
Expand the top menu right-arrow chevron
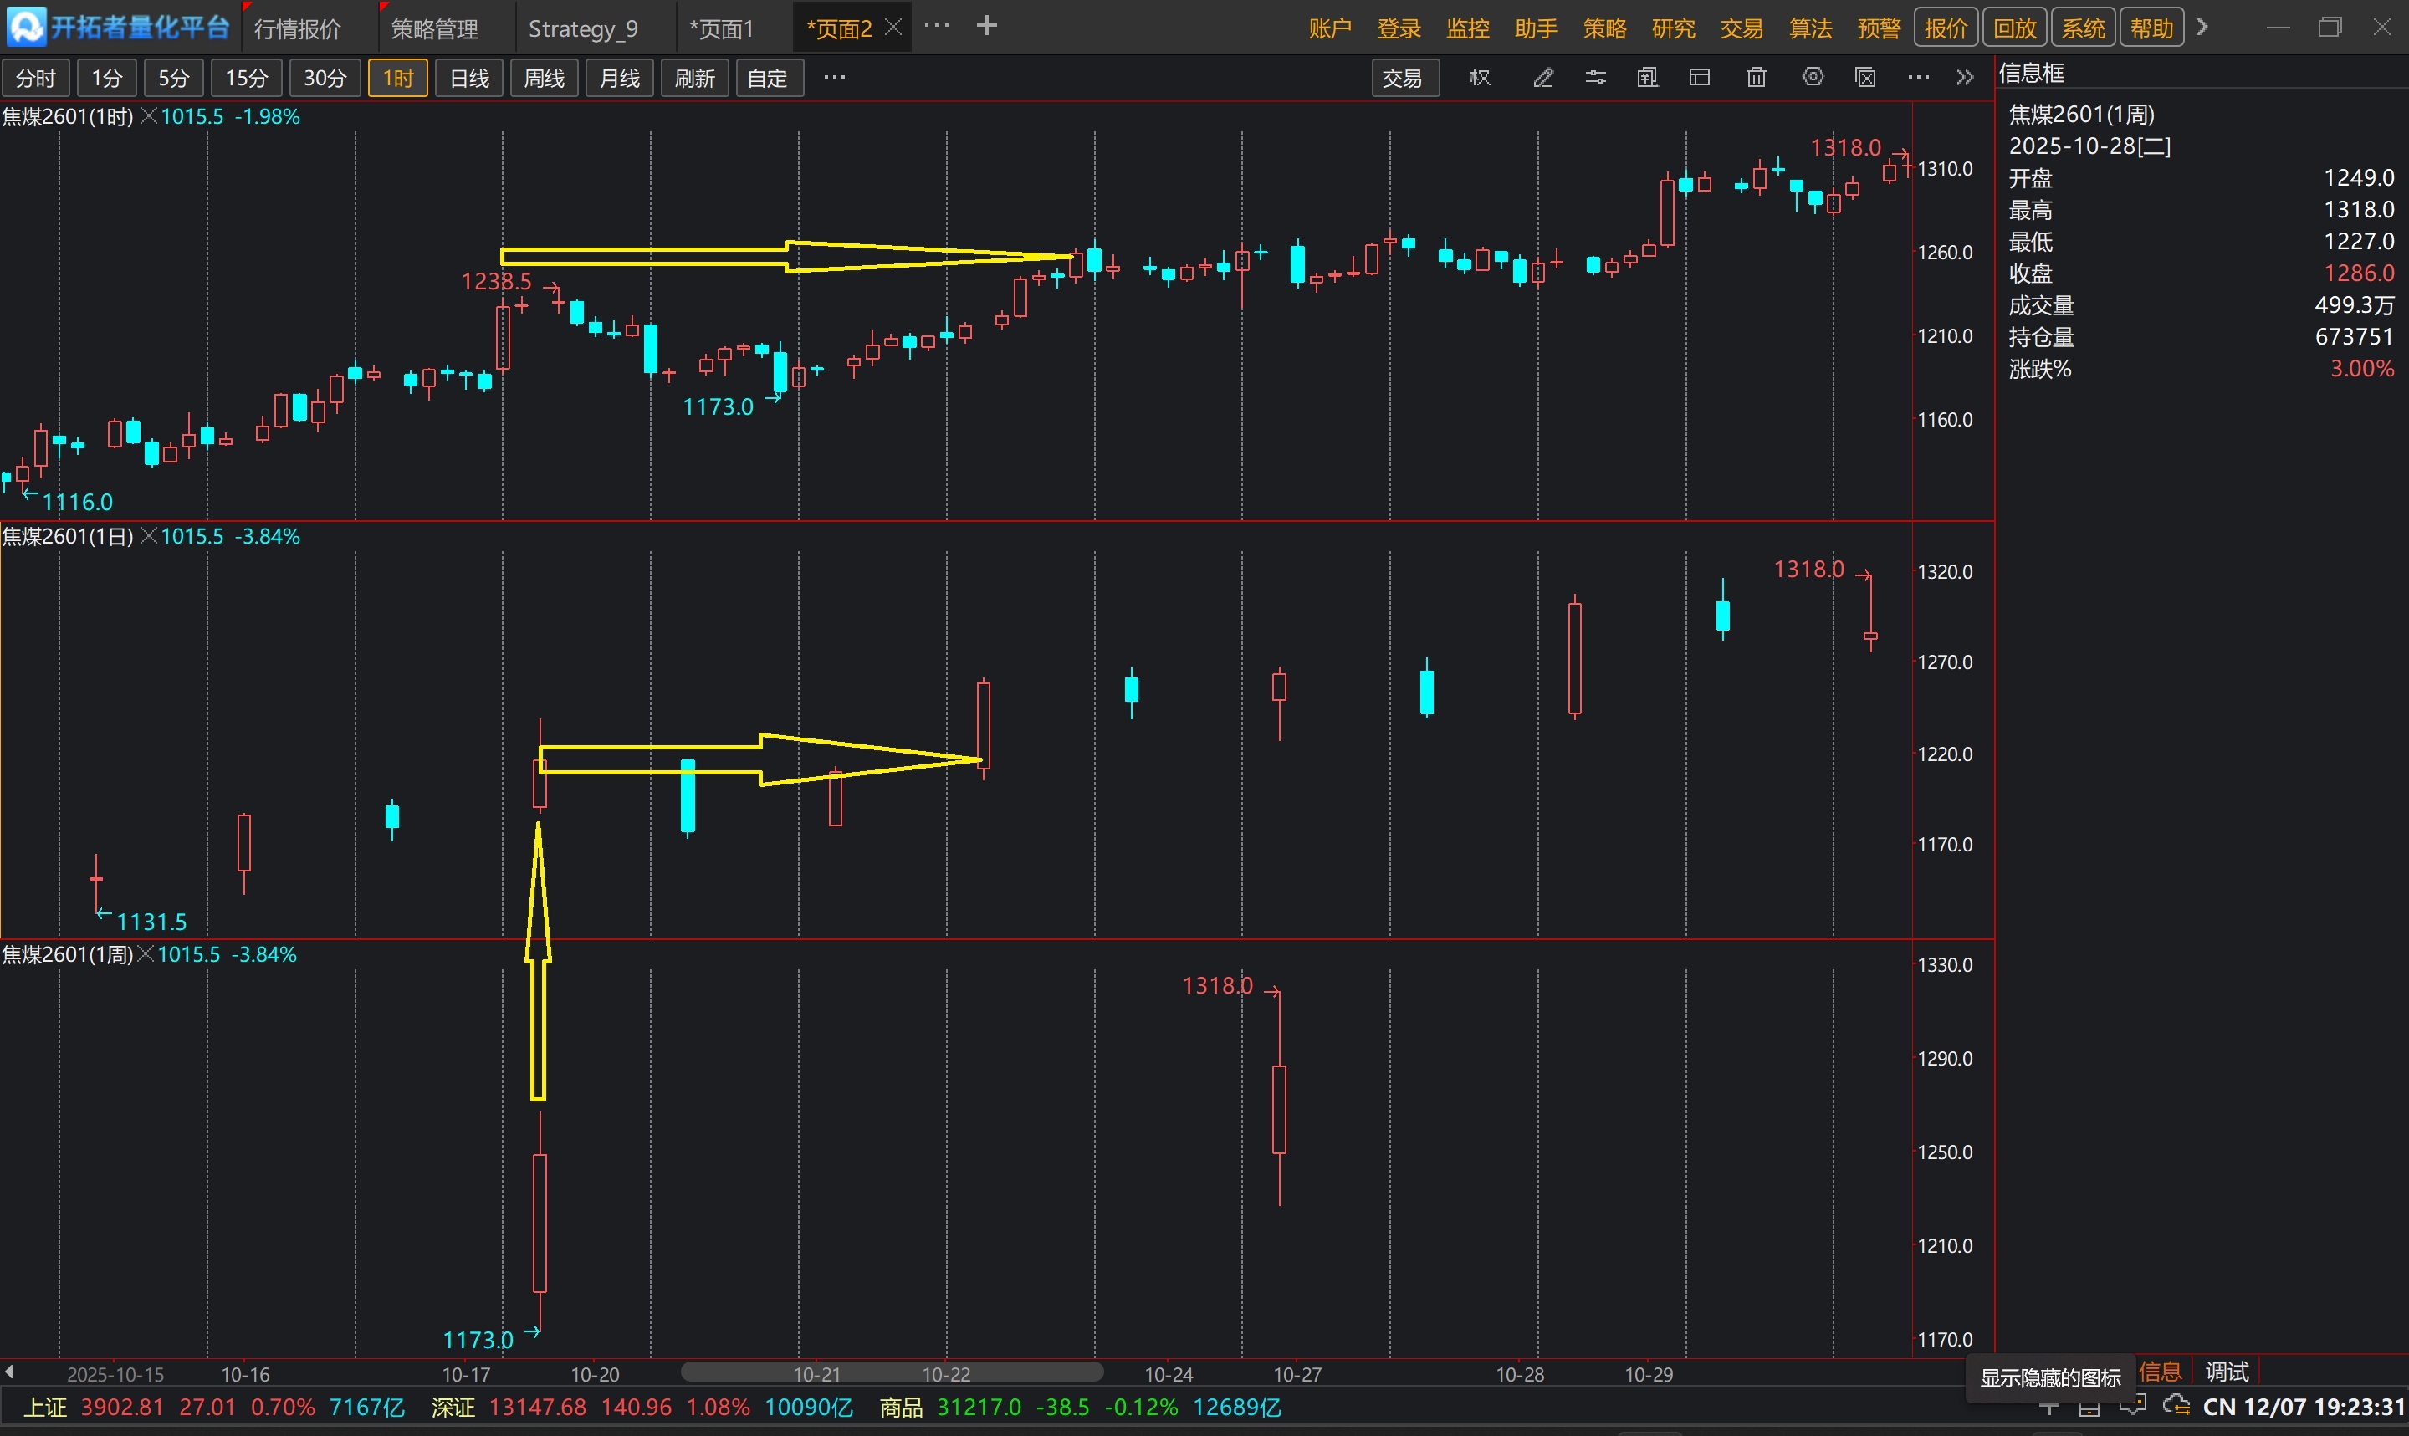tap(2203, 27)
